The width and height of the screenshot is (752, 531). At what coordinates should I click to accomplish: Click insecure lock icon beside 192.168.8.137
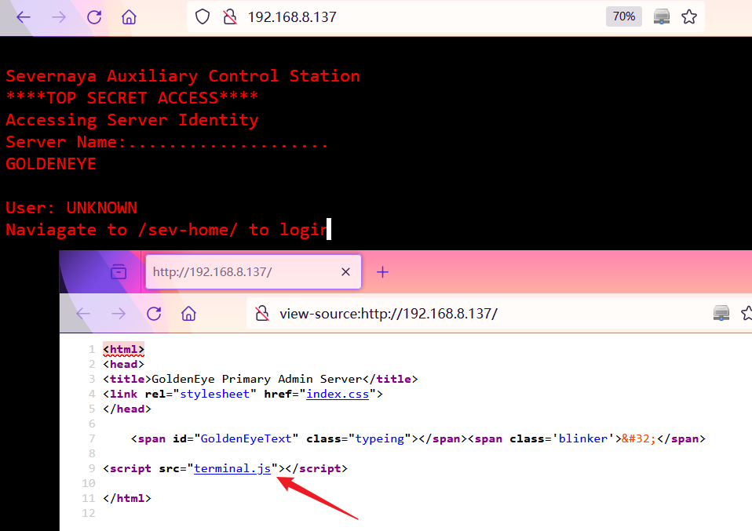229,16
